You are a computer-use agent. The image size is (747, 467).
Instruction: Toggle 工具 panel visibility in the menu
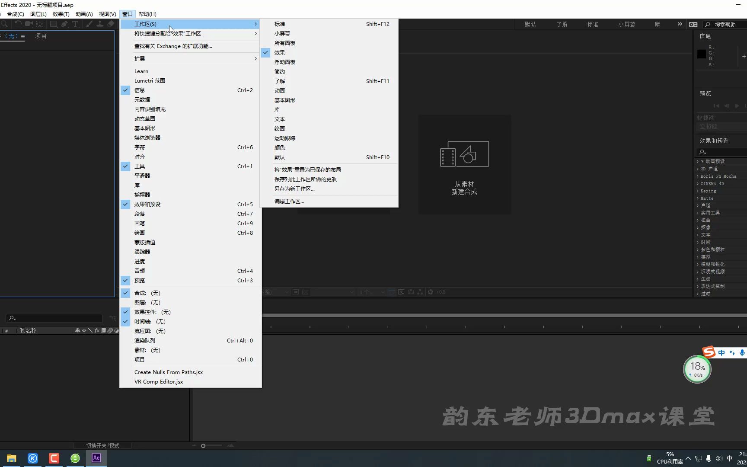pos(139,166)
